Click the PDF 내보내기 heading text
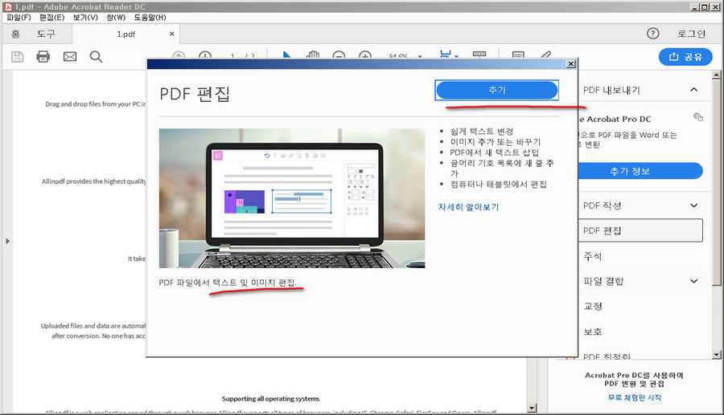This screenshot has width=724, height=415. 611,90
